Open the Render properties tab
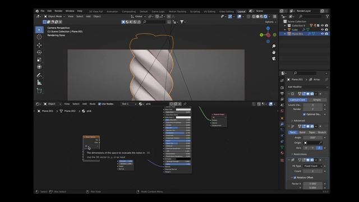The height and width of the screenshot is (202, 359). (x=282, y=88)
